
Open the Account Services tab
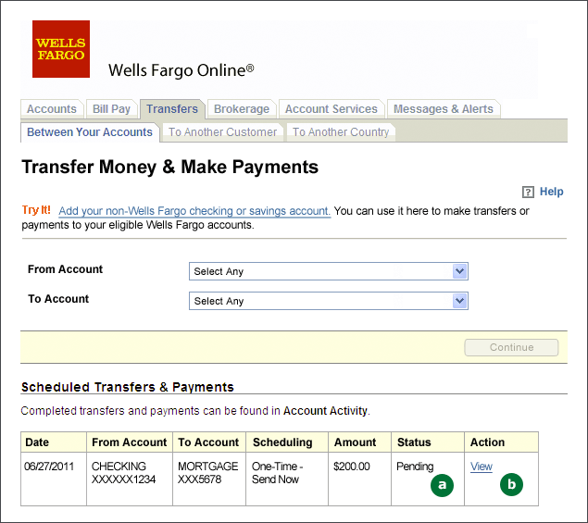pos(332,108)
